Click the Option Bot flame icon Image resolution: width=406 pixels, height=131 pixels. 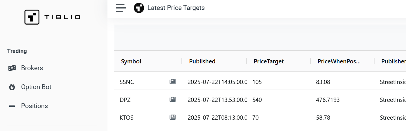click(12, 87)
